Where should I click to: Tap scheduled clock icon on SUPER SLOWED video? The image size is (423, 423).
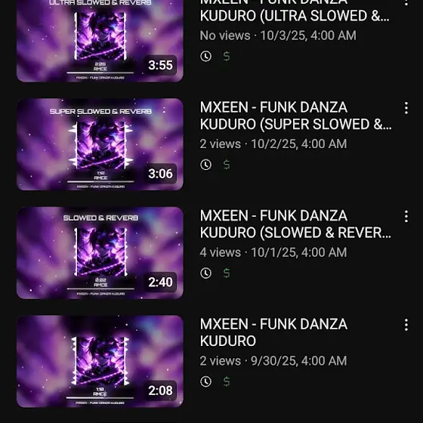pyautogui.click(x=205, y=165)
